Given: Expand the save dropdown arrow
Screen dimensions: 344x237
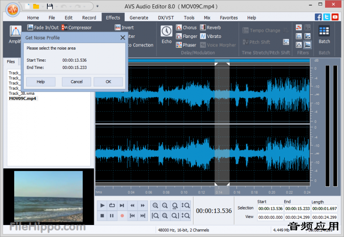Looking at the screenshot, I should [57, 6].
